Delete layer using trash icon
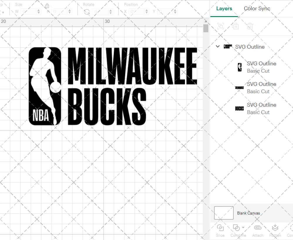This screenshot has width=293, height=240. click(249, 26)
